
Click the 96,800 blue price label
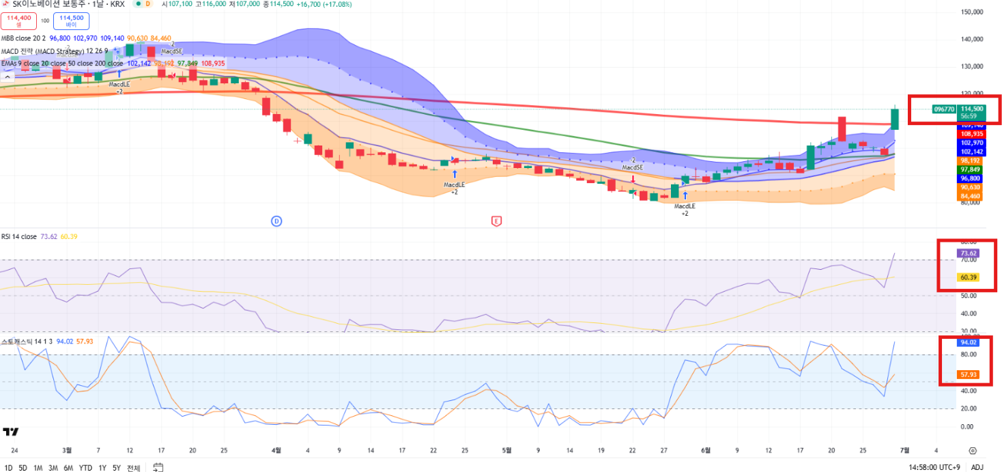tap(971, 178)
